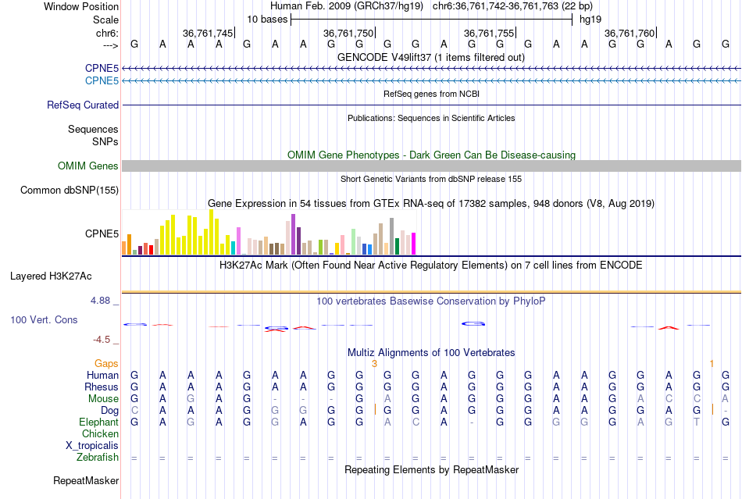Image resolution: width=742 pixels, height=499 pixels.
Task: Click the -4.5 lower PhyloP axis value
Action: pyautogui.click(x=102, y=340)
